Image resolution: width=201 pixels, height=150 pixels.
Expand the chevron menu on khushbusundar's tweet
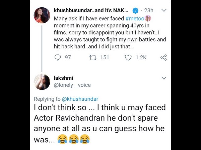[x=164, y=11]
